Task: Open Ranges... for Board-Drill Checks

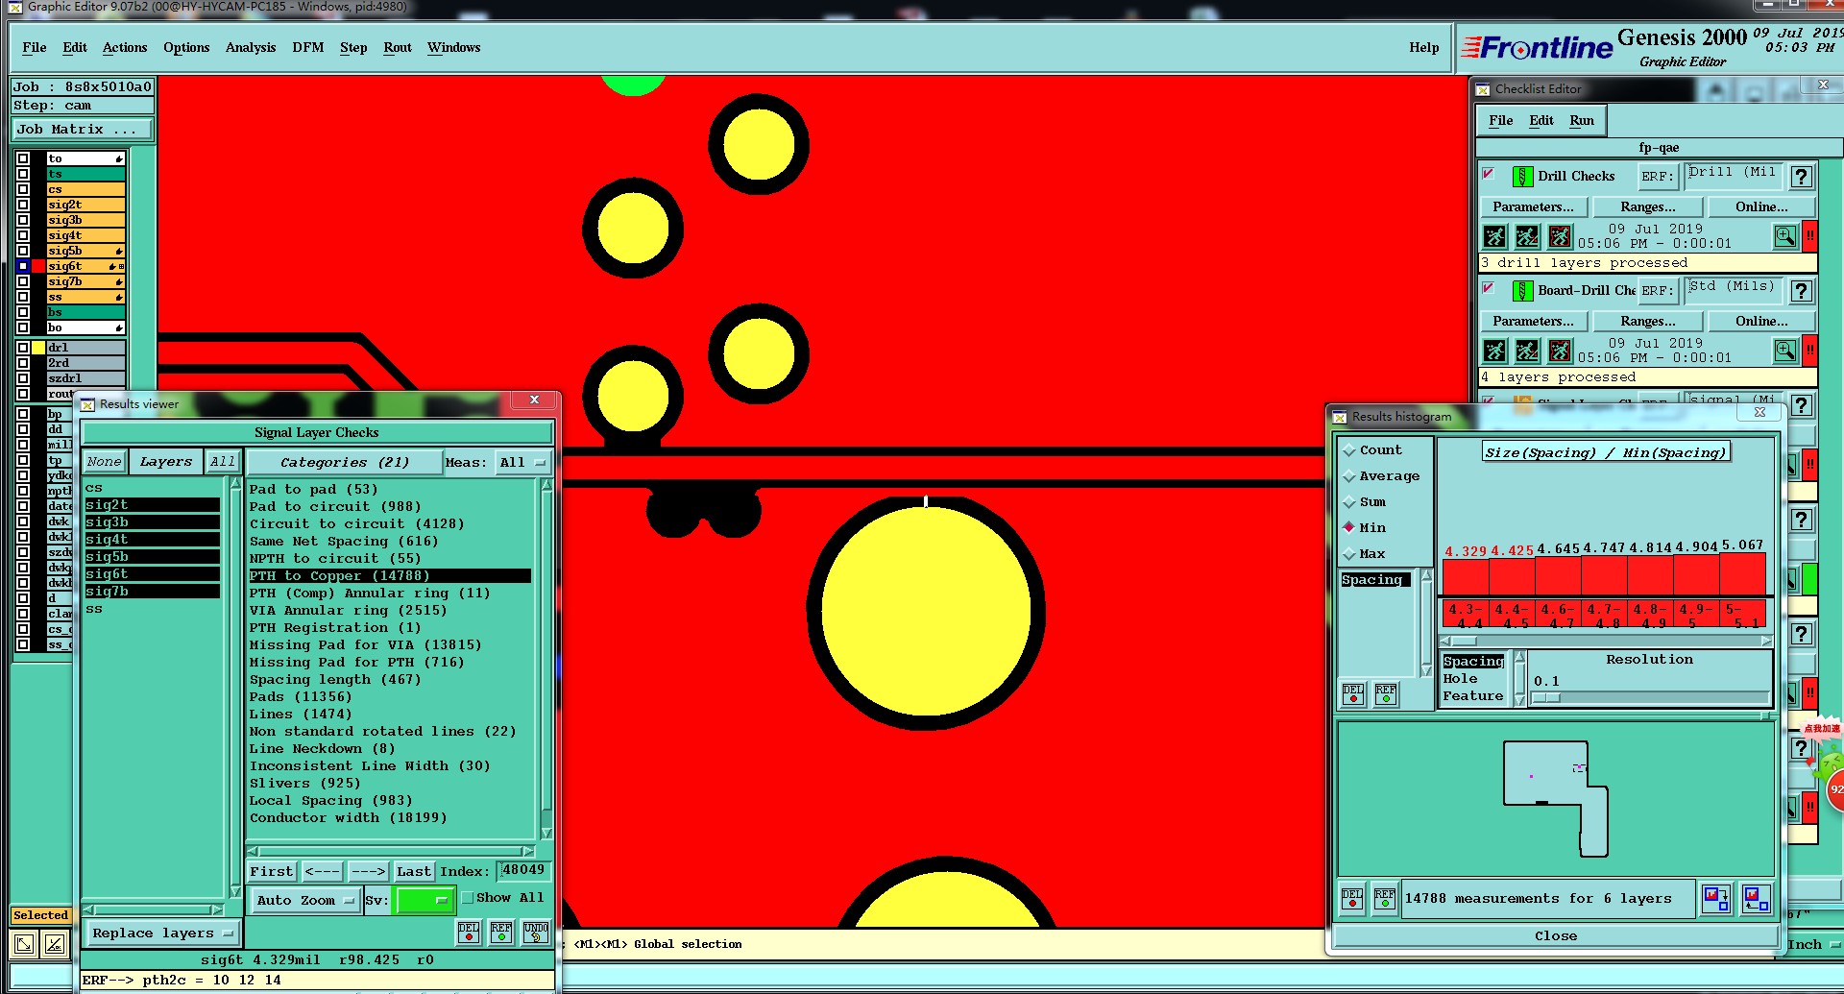Action: (x=1648, y=322)
